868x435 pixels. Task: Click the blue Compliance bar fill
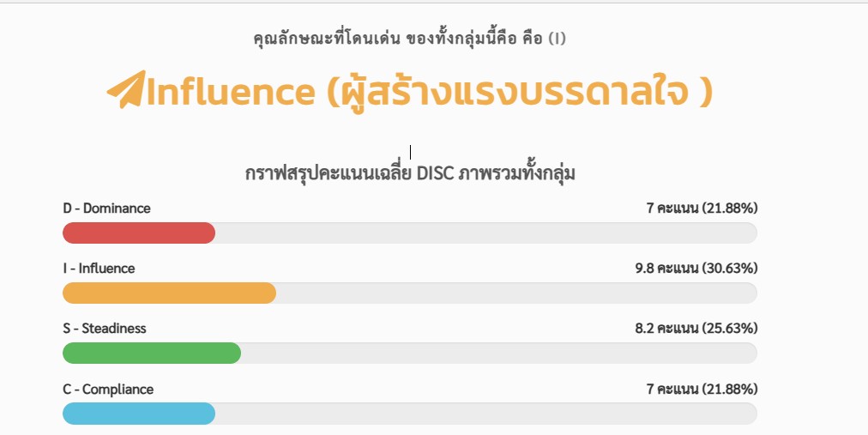(138, 414)
